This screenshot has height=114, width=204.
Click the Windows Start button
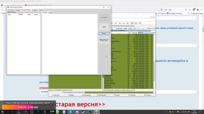pyautogui.click(x=3, y=112)
